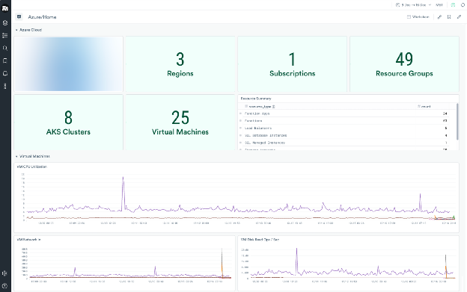Click the VM CPU Utilization chart title
Screen dimensions: 467x292
click(x=32, y=167)
